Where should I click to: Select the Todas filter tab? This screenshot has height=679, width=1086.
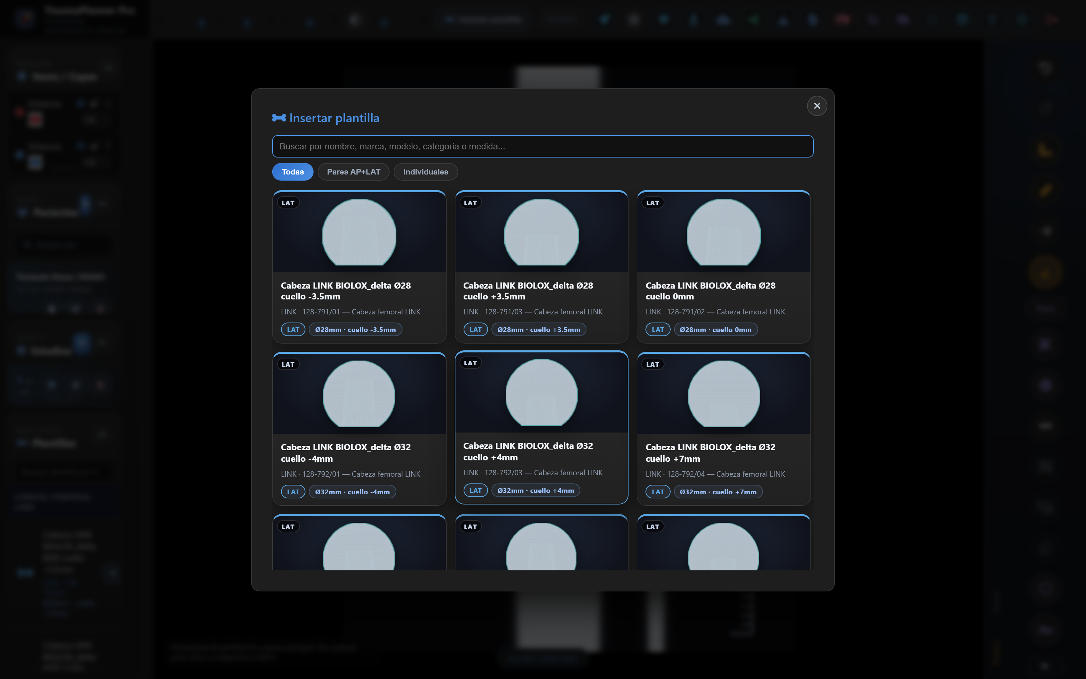293,171
